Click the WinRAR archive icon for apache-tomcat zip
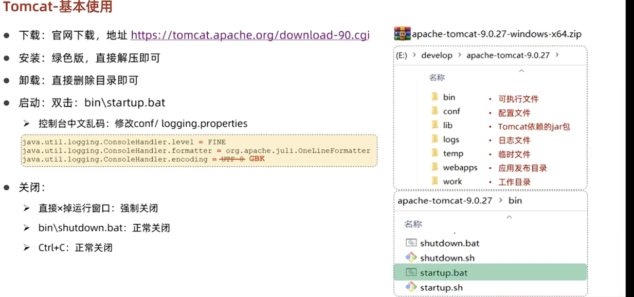Screen dimensions: 634x297 [x=402, y=34]
